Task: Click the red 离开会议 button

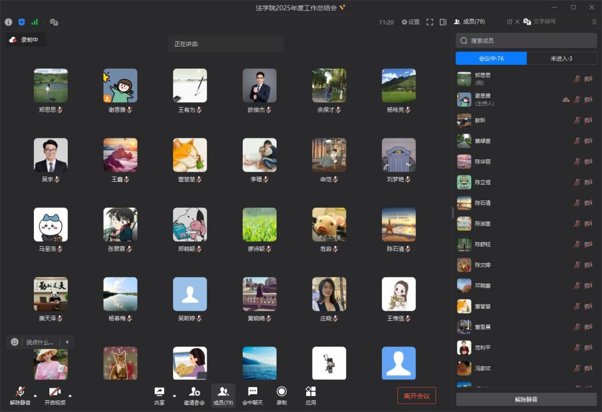Action: [x=416, y=396]
